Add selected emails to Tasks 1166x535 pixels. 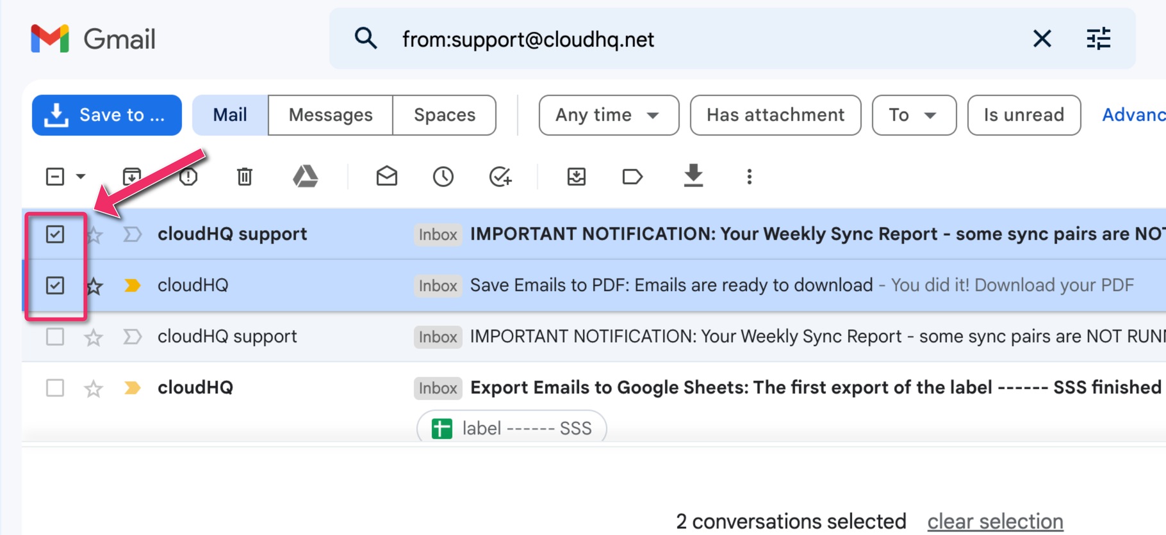500,177
